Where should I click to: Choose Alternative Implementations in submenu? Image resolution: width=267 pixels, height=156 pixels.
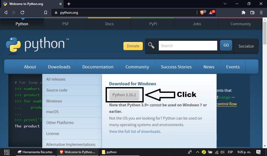pos(72,144)
